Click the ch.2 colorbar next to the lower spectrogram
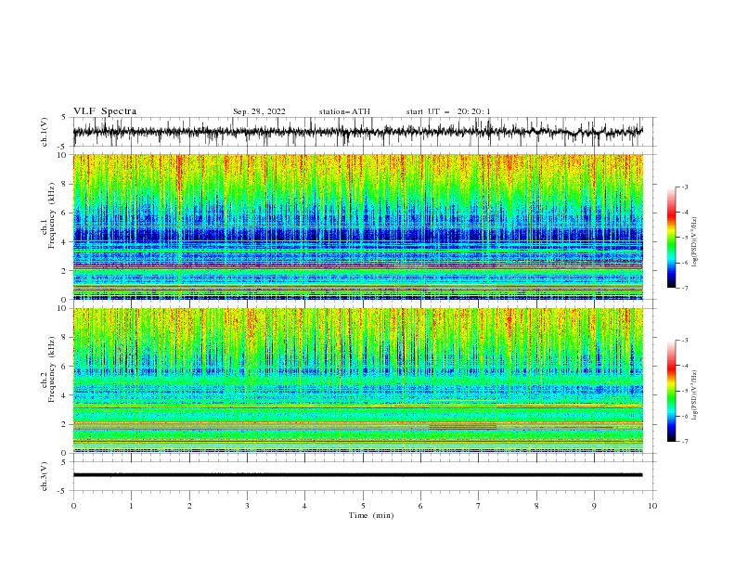This screenshot has height=568, width=735. 672,391
